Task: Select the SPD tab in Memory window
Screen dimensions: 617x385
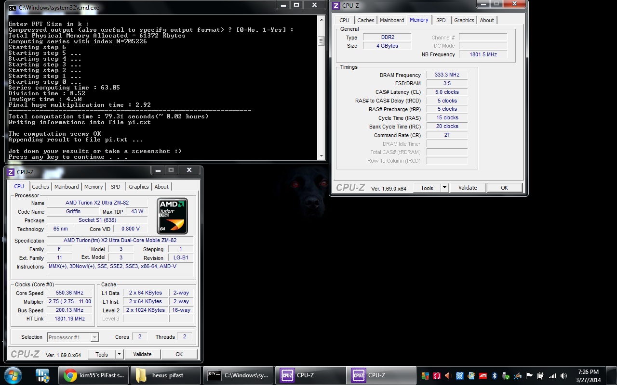Action: tap(441, 20)
